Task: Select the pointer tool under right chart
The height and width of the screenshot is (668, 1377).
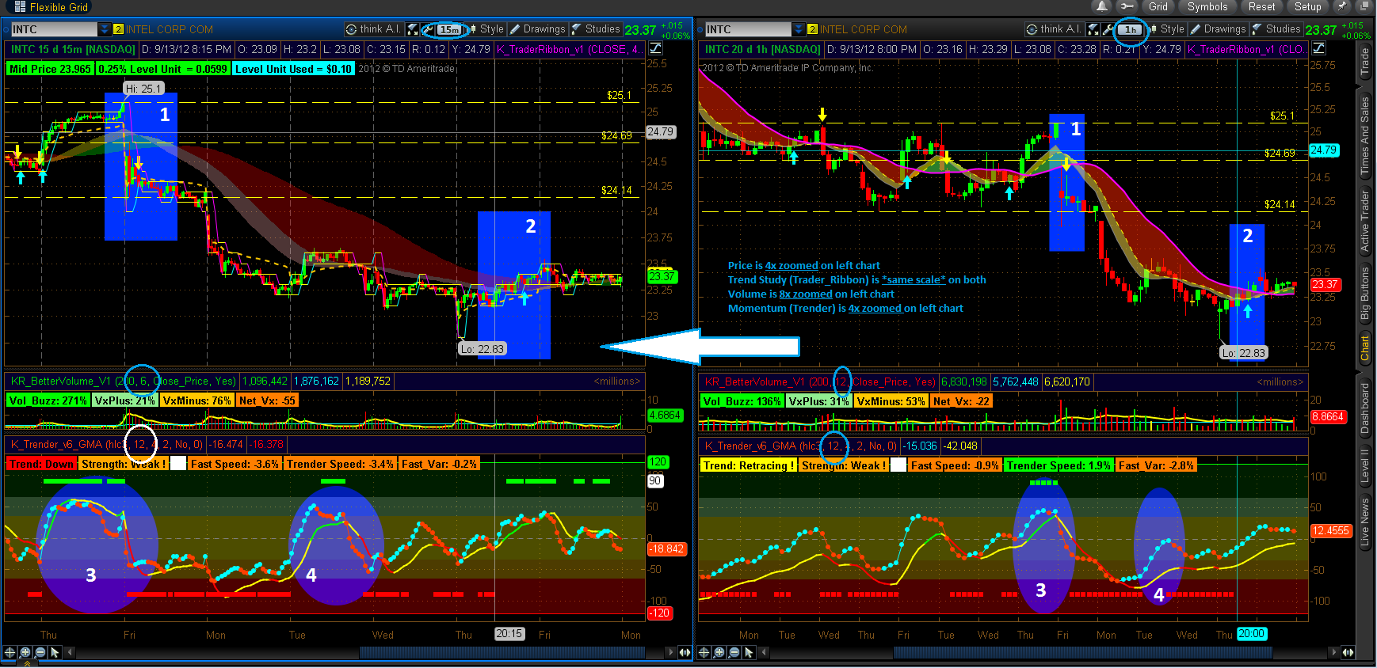Action: point(749,652)
